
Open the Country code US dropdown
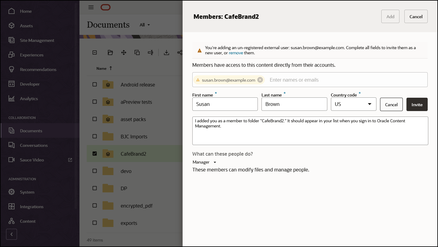click(353, 104)
